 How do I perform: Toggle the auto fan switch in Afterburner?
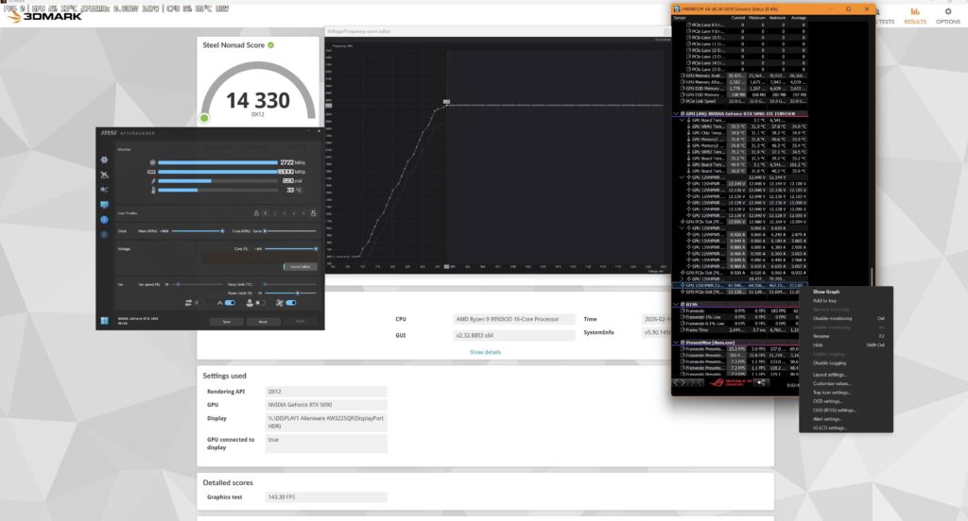[291, 303]
